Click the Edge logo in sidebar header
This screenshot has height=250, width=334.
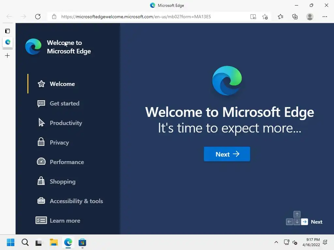pos(33,47)
